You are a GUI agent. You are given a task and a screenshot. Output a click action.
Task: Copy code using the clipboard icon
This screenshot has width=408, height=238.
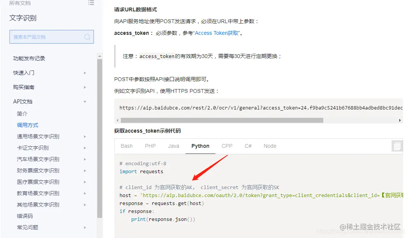click(x=397, y=146)
